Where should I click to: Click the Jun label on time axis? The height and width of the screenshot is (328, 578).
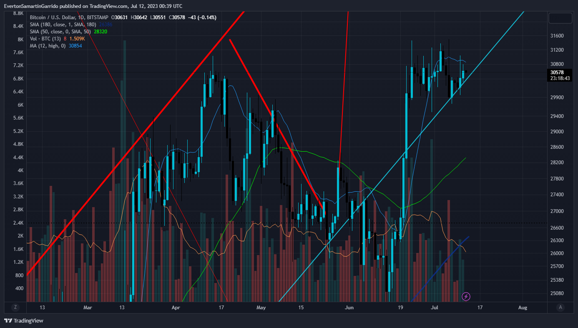[x=349, y=308]
